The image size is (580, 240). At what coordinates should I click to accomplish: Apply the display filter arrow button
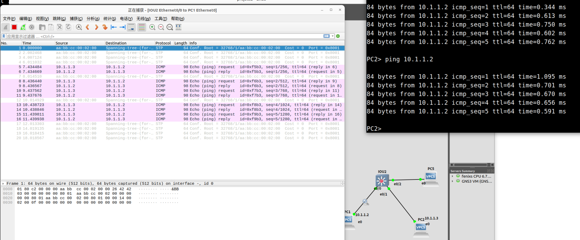pyautogui.click(x=326, y=36)
